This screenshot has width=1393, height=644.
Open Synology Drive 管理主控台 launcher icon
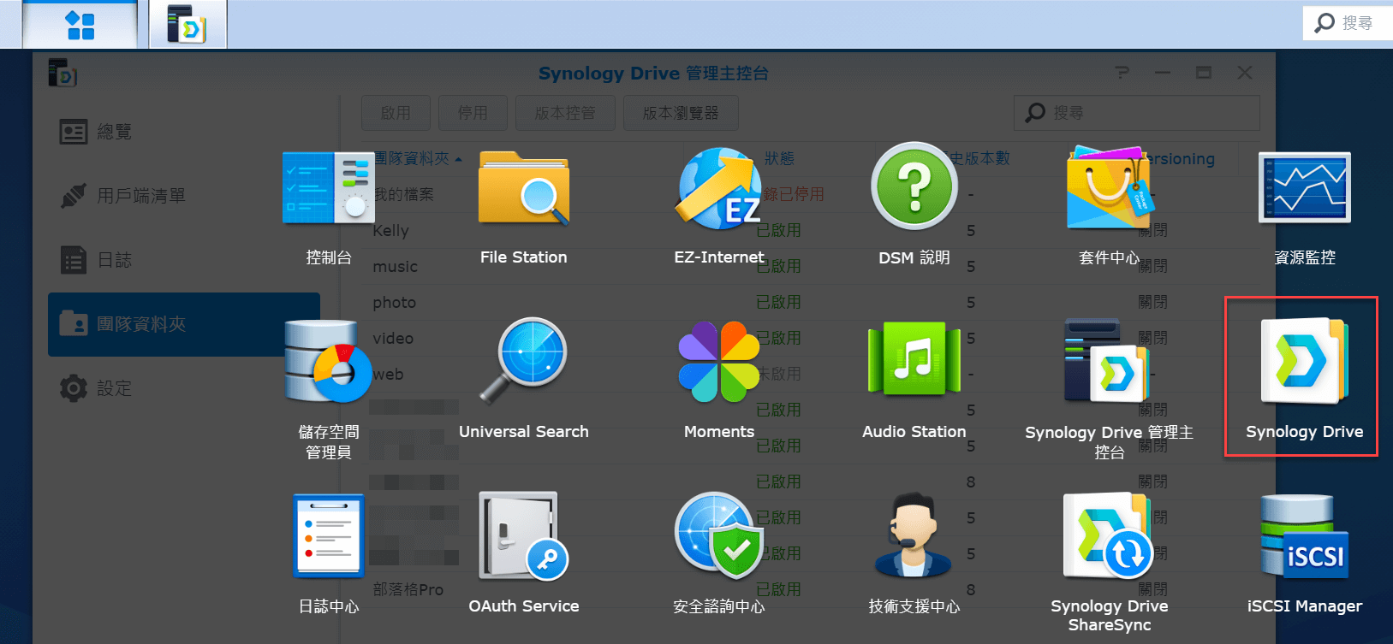[x=1110, y=389]
